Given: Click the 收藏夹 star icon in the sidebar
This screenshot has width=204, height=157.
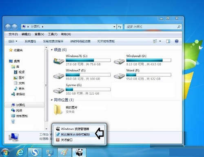Looking at the screenshot, I should point(11,50).
